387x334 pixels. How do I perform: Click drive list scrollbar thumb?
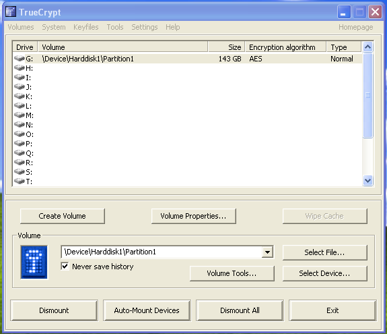pyautogui.click(x=367, y=95)
